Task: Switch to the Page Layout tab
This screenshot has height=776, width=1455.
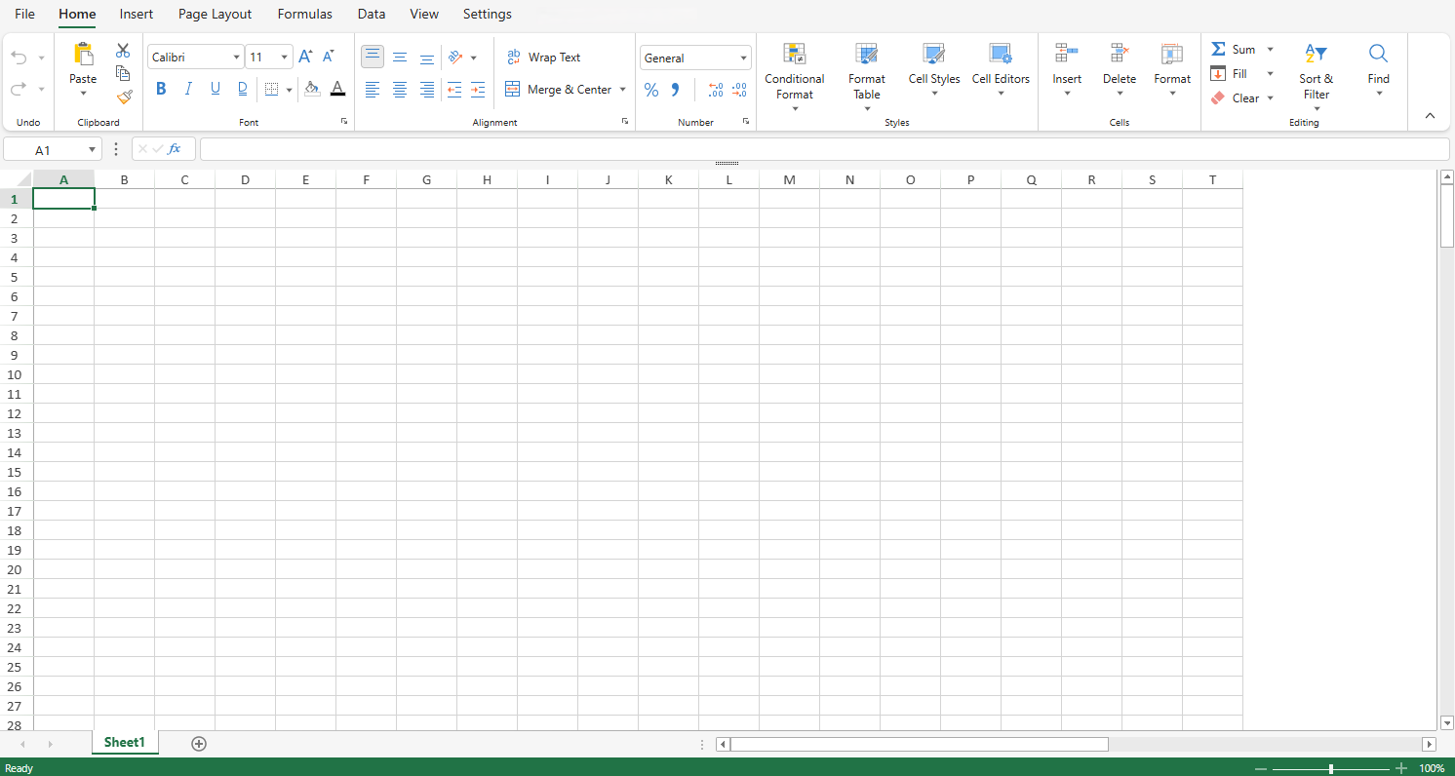Action: (216, 14)
